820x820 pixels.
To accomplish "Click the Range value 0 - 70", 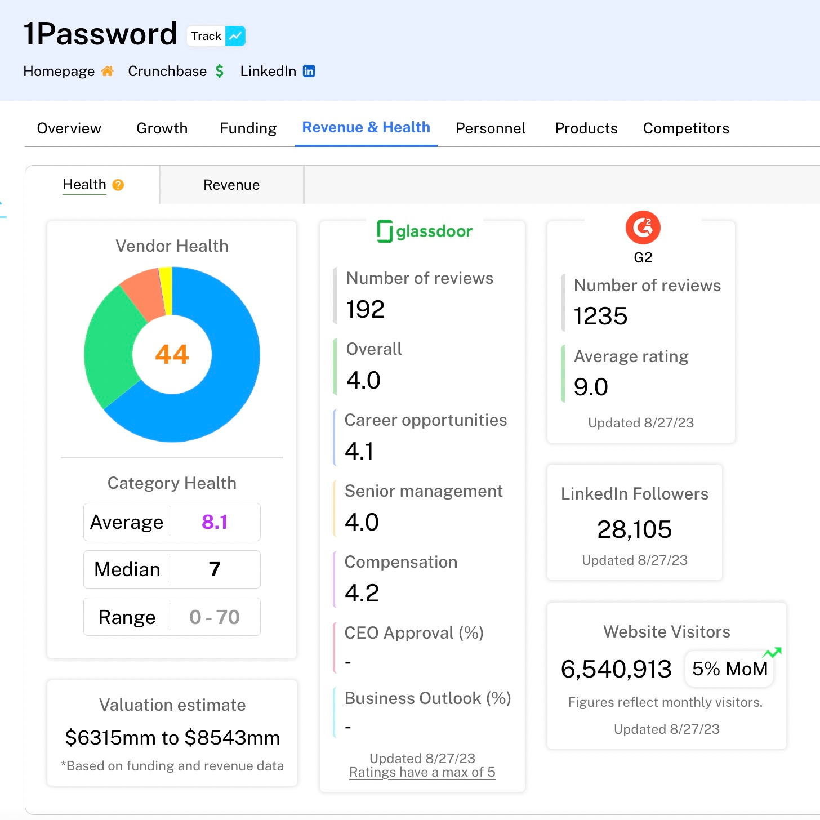I will 215,617.
